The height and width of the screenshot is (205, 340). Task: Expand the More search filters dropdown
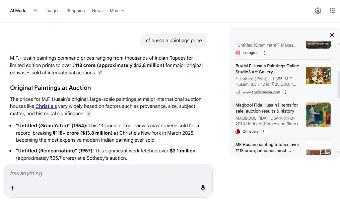(117, 11)
